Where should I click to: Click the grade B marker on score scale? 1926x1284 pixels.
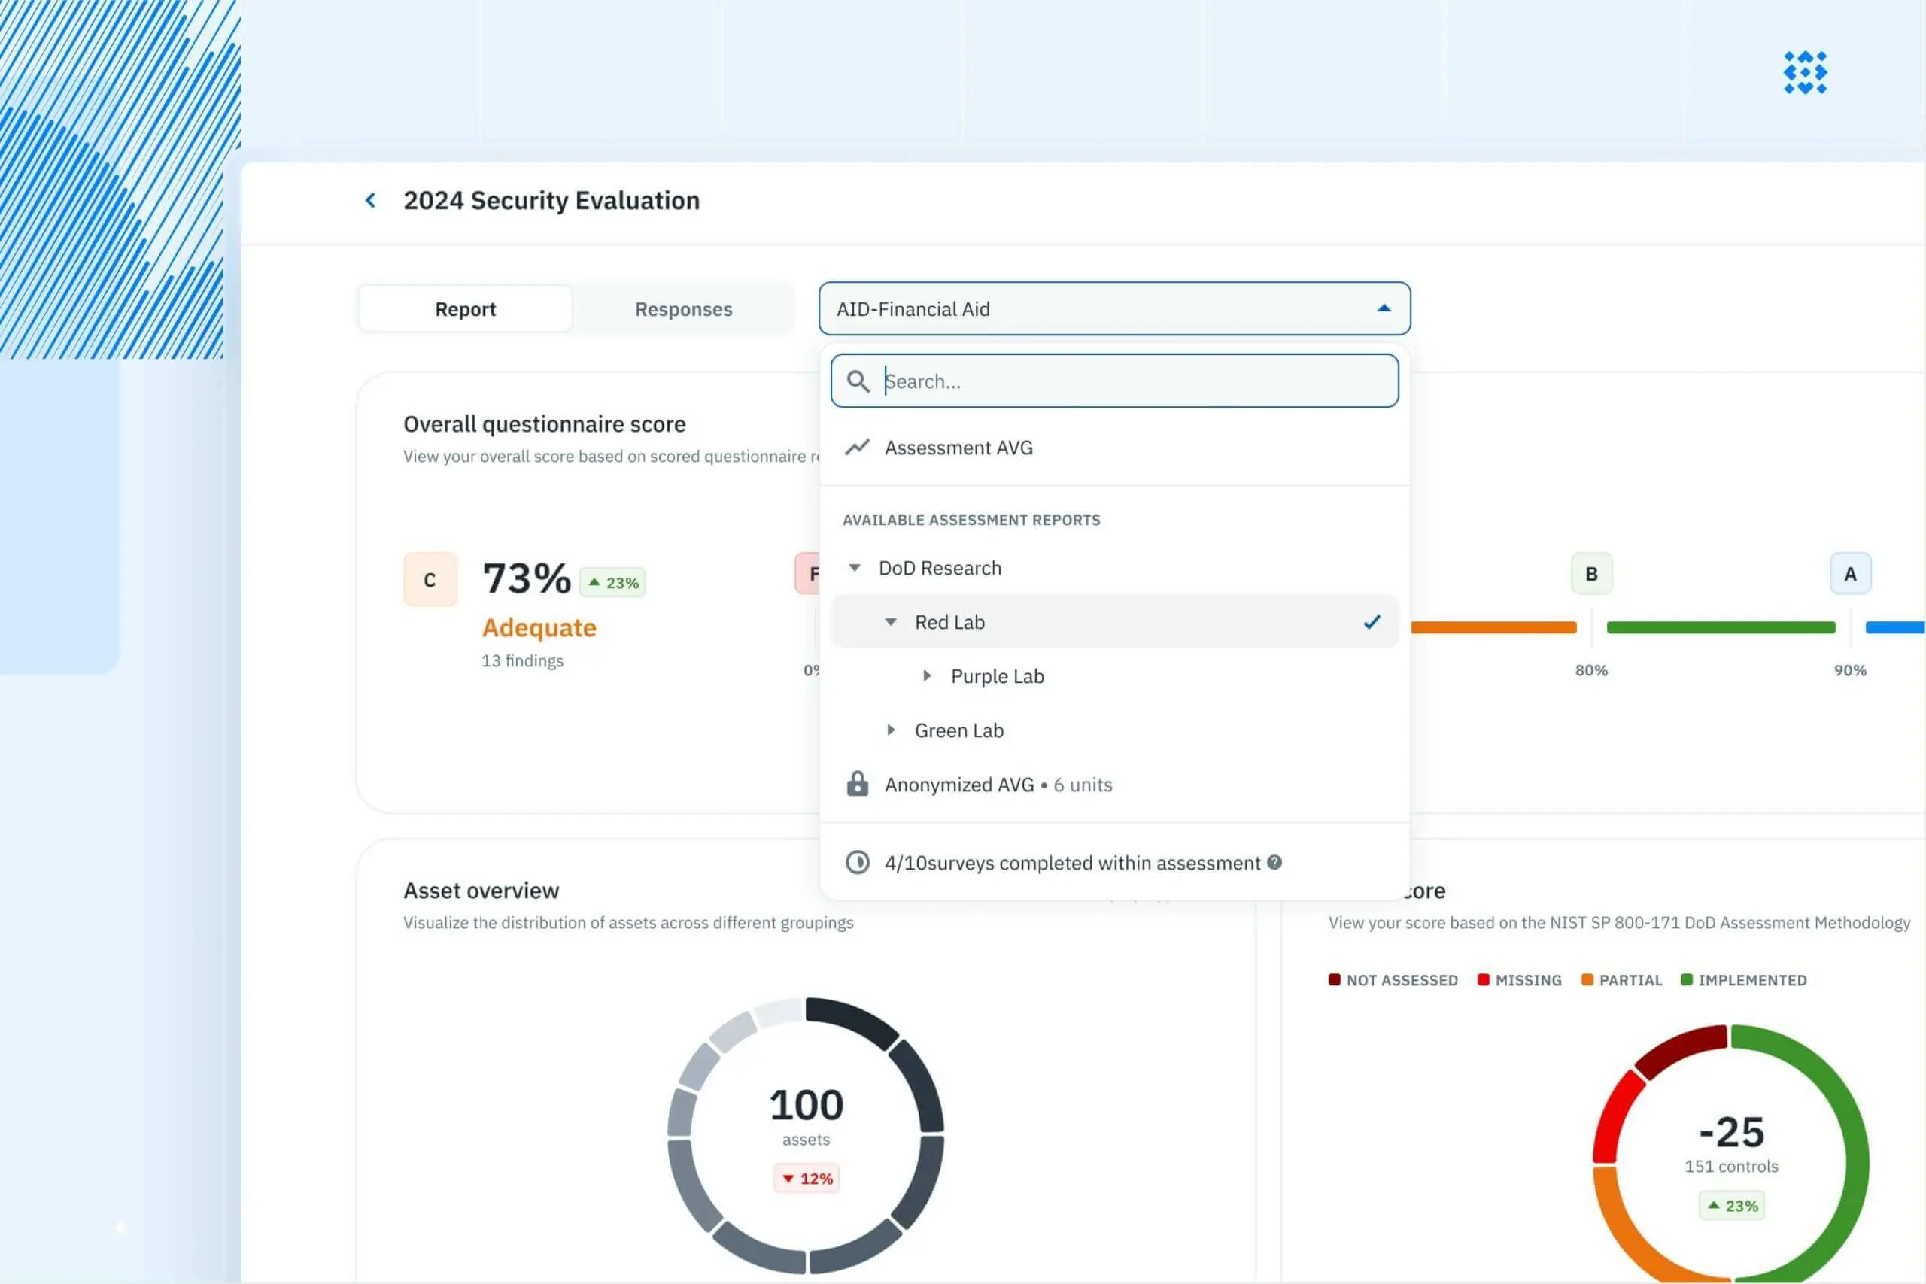(1590, 574)
